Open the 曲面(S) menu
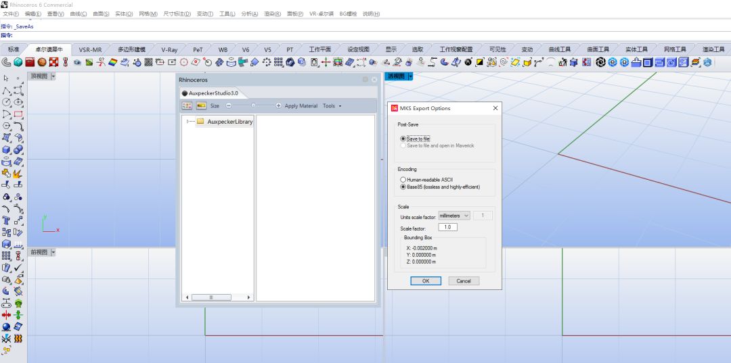The height and width of the screenshot is (363, 731). [x=101, y=14]
